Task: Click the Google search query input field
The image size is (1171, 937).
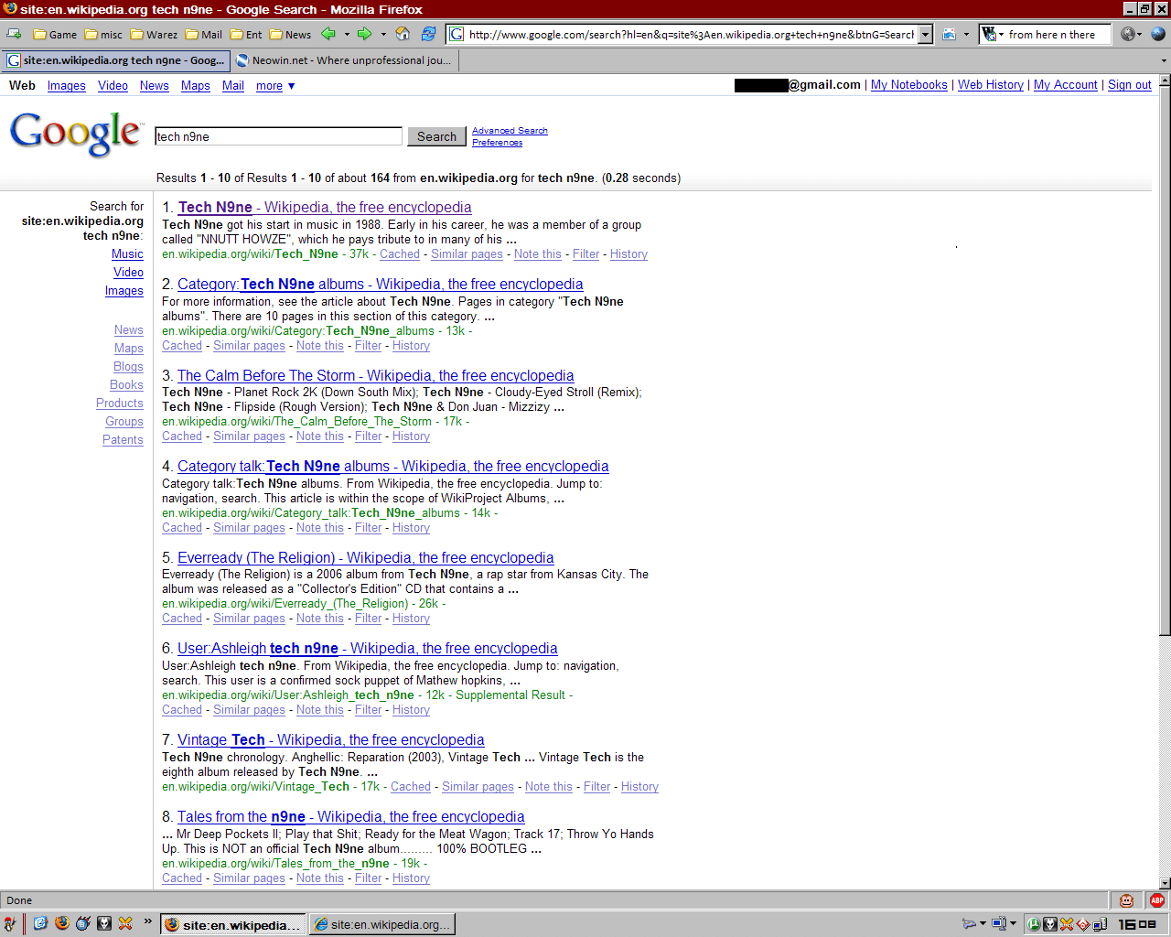Action: tap(278, 136)
